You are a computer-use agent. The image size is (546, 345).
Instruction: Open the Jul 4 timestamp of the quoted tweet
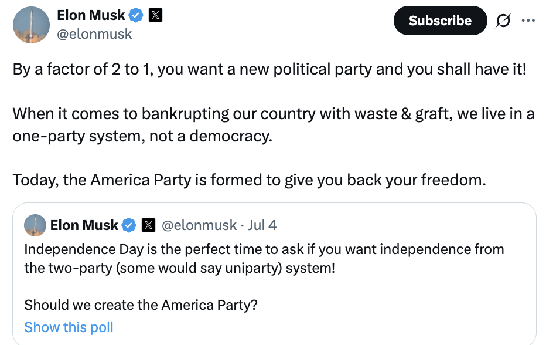pos(263,225)
